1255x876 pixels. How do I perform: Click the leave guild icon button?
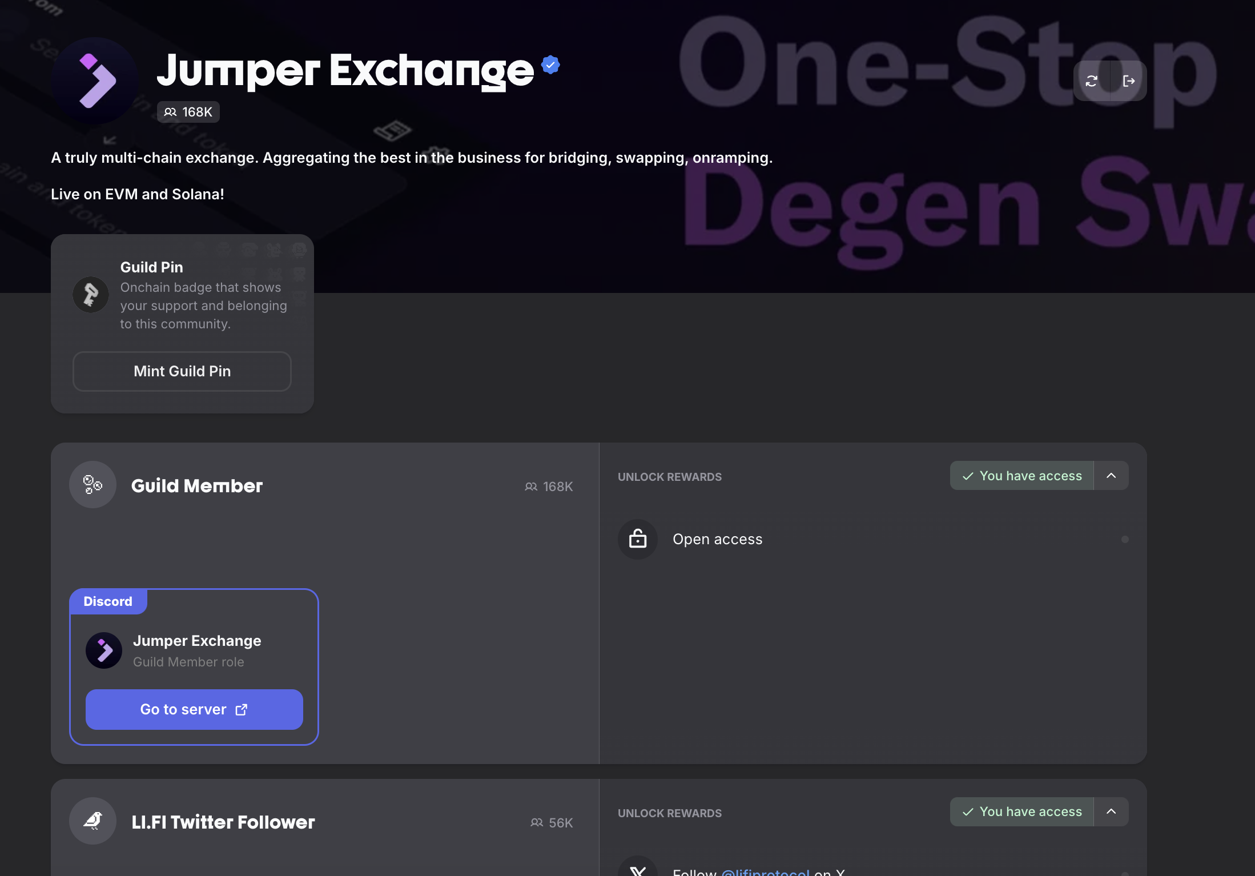[x=1128, y=81]
